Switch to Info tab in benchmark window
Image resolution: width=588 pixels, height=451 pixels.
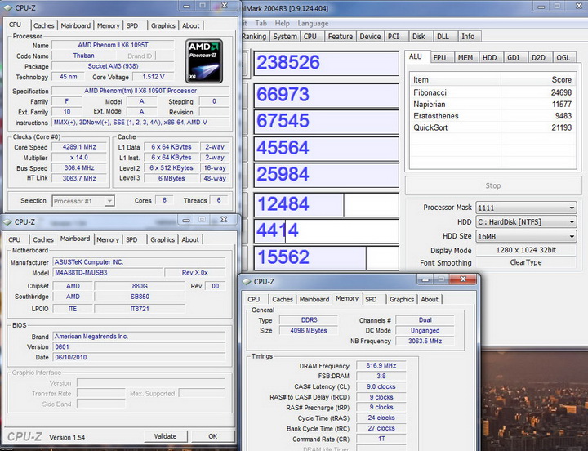(x=468, y=37)
